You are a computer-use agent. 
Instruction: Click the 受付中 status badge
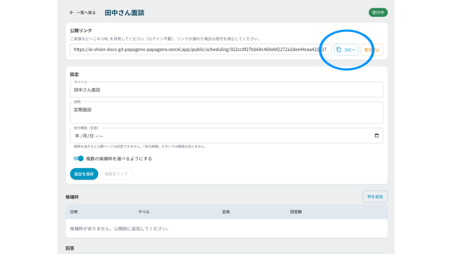378,12
